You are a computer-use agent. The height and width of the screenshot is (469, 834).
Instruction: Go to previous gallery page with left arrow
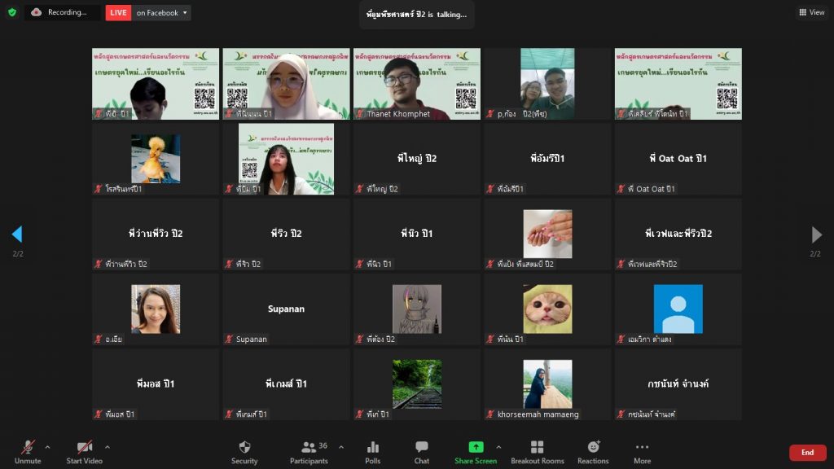click(16, 234)
